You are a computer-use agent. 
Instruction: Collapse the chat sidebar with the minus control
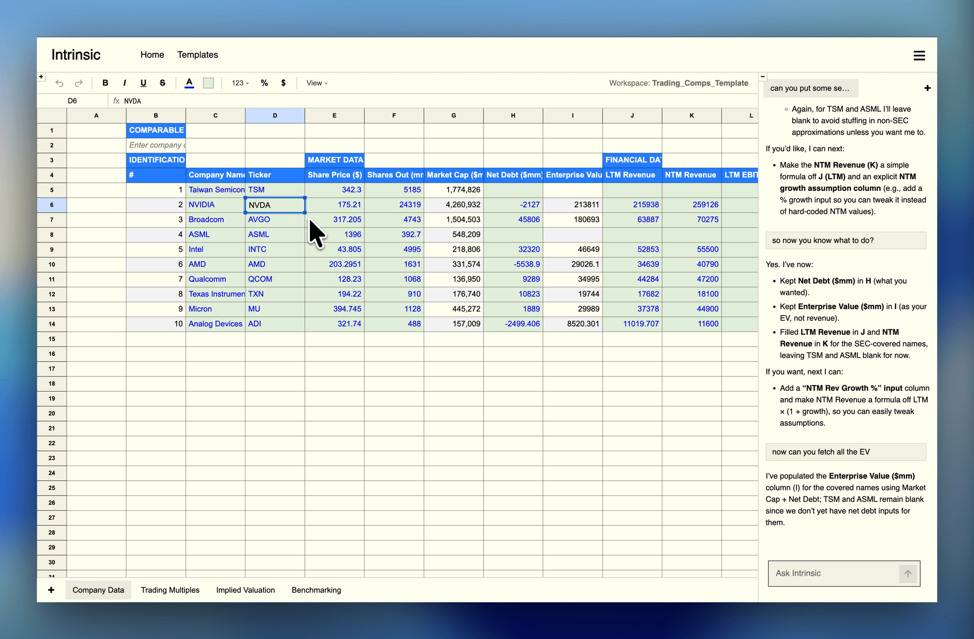[x=762, y=76]
